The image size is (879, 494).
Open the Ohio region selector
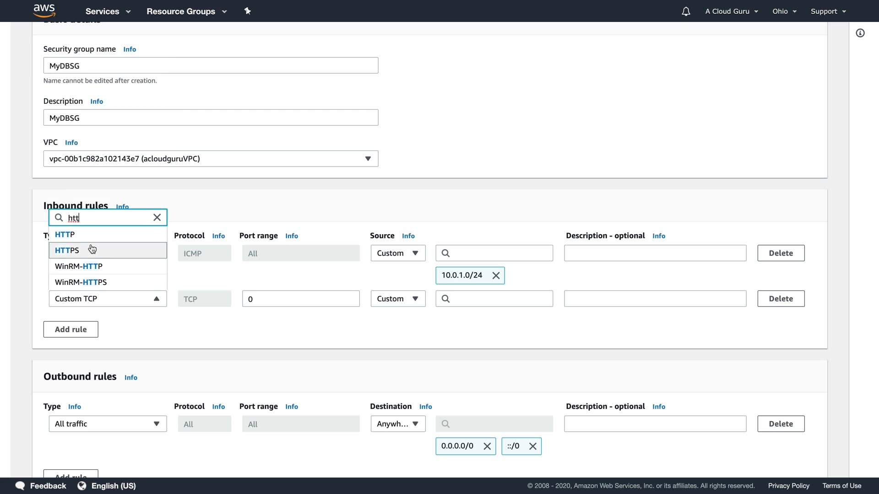[x=784, y=11]
